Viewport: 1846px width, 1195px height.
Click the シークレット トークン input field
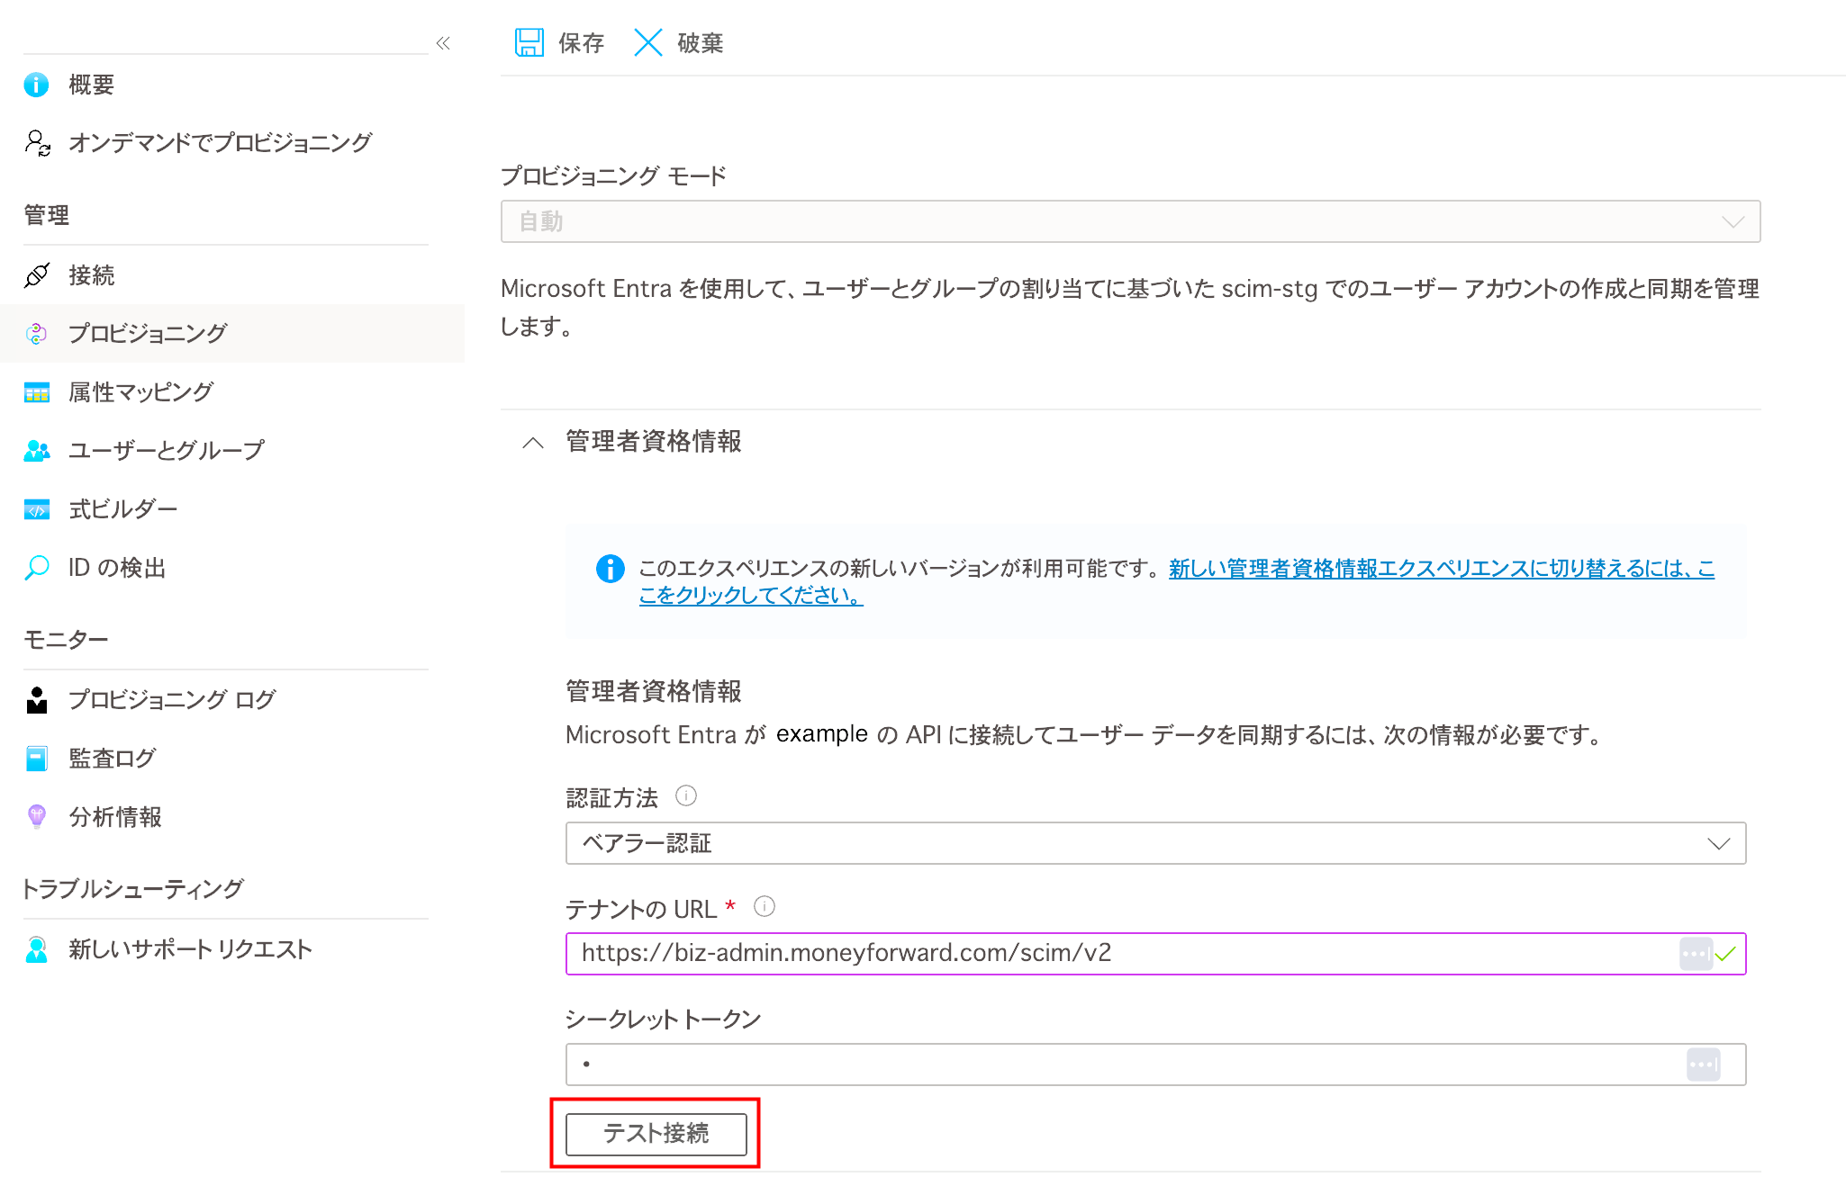pos(1156,1065)
